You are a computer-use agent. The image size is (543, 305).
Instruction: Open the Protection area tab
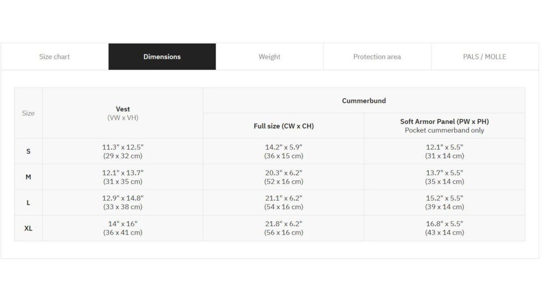tap(377, 57)
